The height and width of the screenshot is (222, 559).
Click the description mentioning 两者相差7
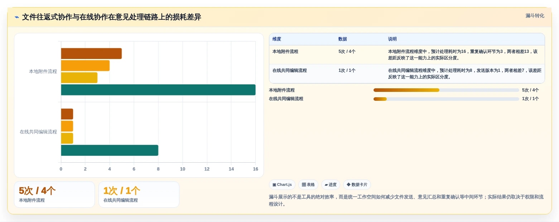tap(464, 74)
